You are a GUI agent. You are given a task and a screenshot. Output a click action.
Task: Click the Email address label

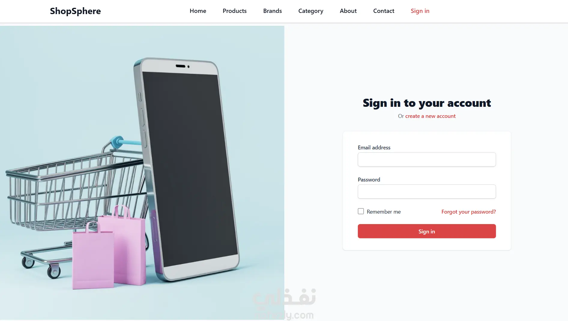[374, 148]
